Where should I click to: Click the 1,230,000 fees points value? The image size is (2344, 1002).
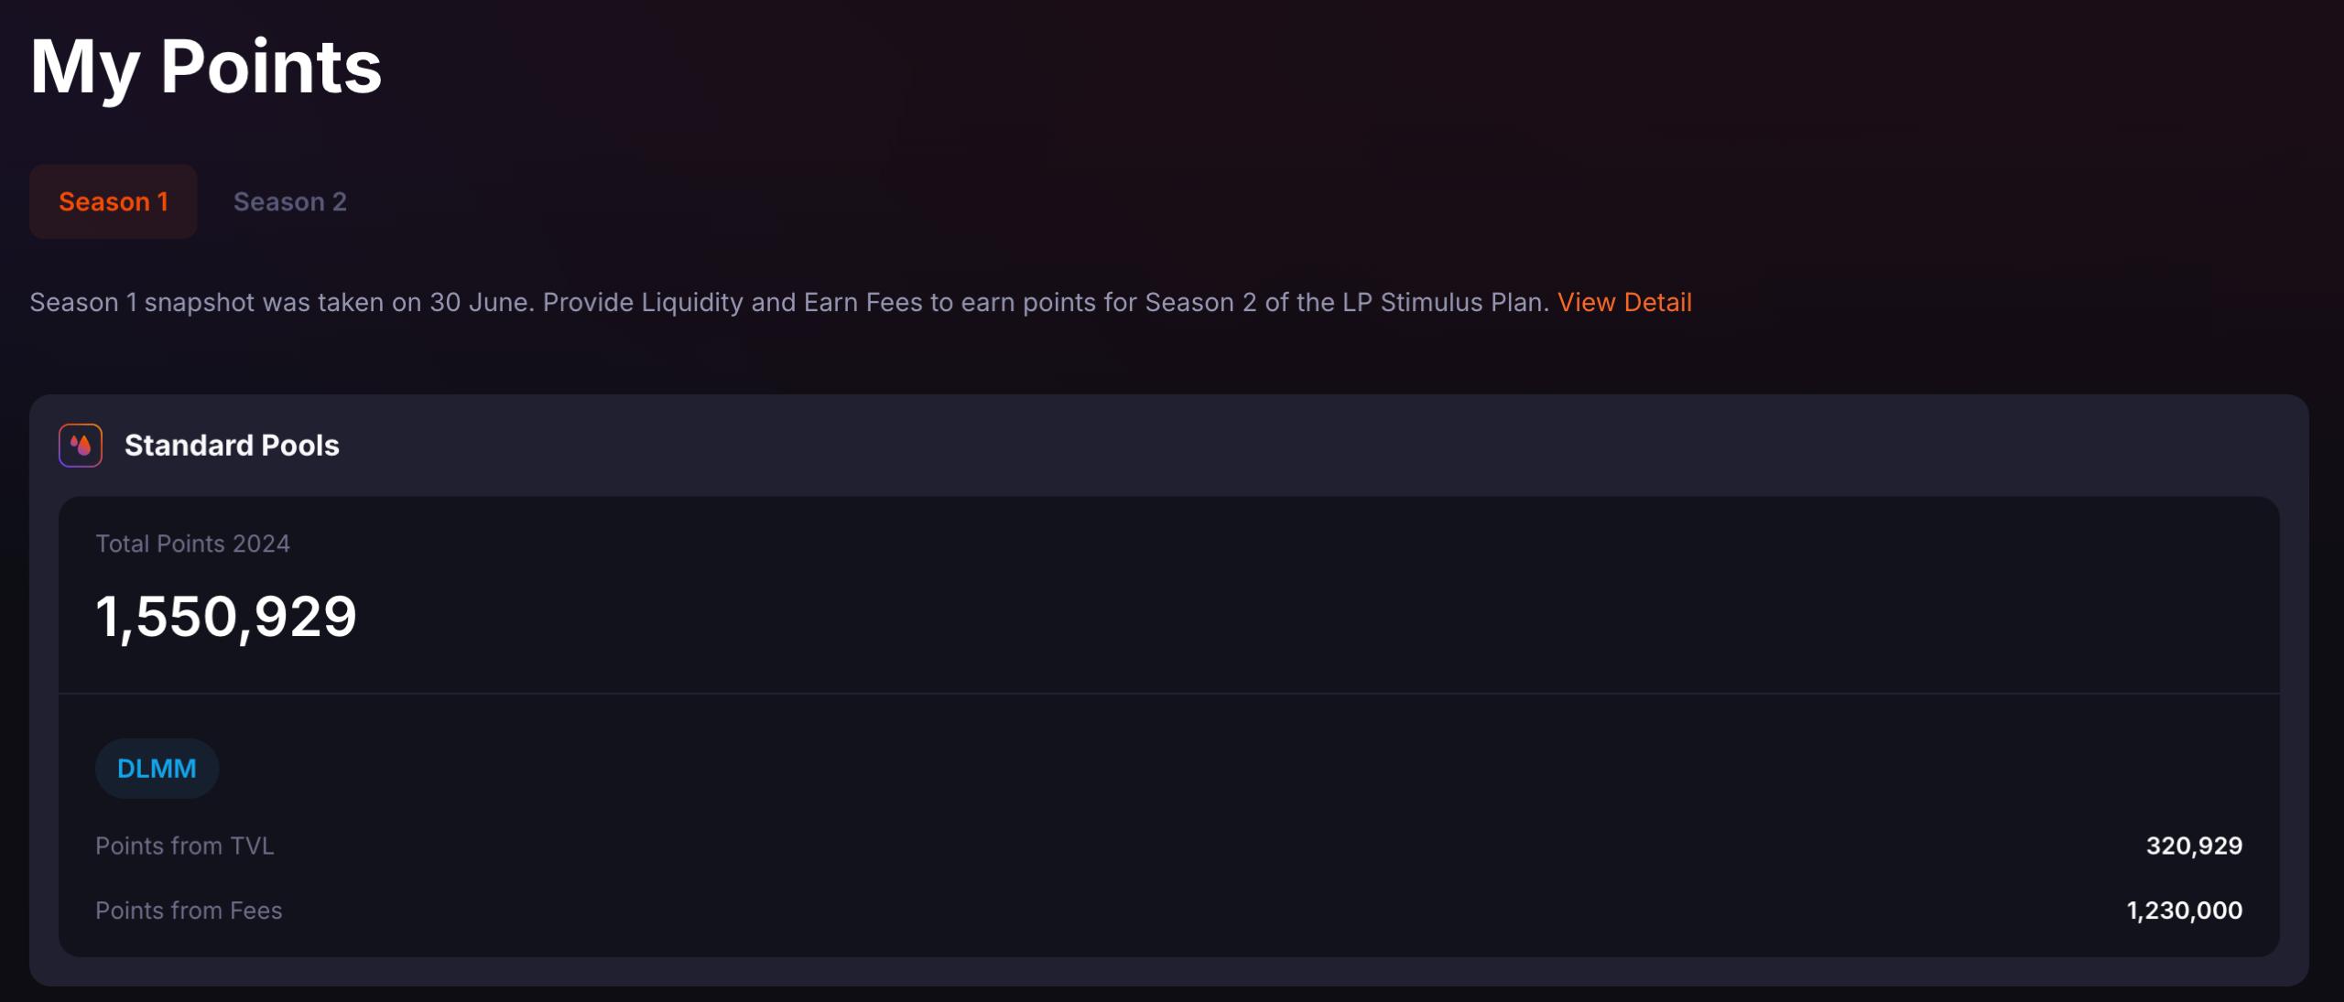[2184, 910]
